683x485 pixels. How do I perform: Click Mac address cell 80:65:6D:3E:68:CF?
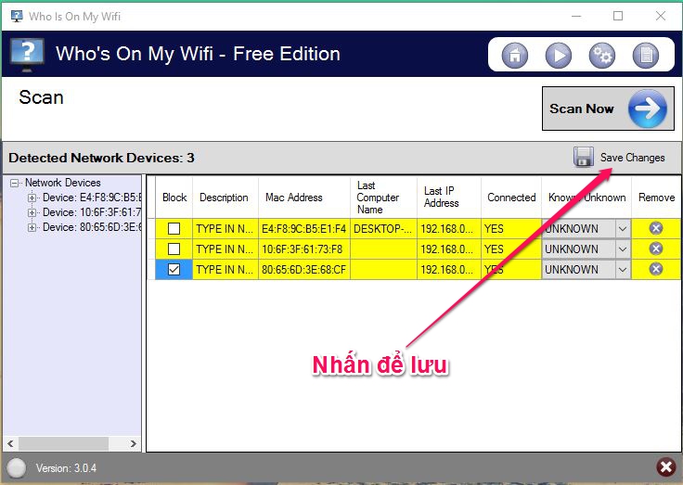coord(304,270)
